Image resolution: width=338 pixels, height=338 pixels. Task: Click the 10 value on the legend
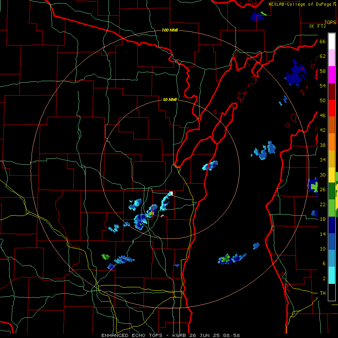click(323, 249)
